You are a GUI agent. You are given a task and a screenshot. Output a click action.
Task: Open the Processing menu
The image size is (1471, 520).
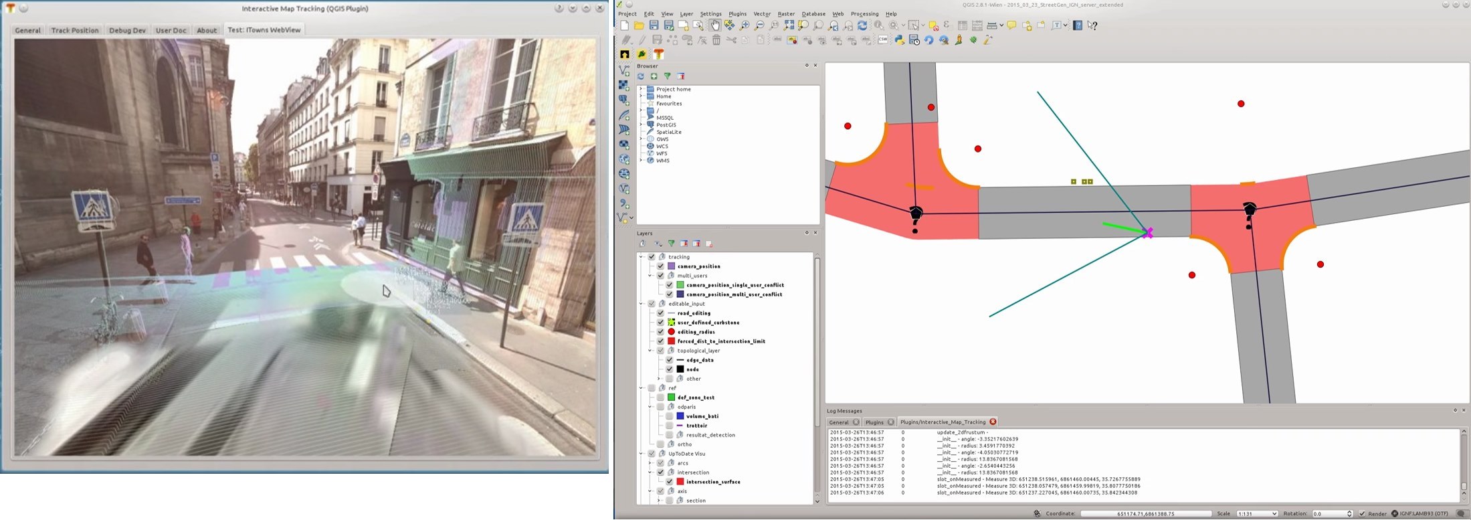pos(864,14)
